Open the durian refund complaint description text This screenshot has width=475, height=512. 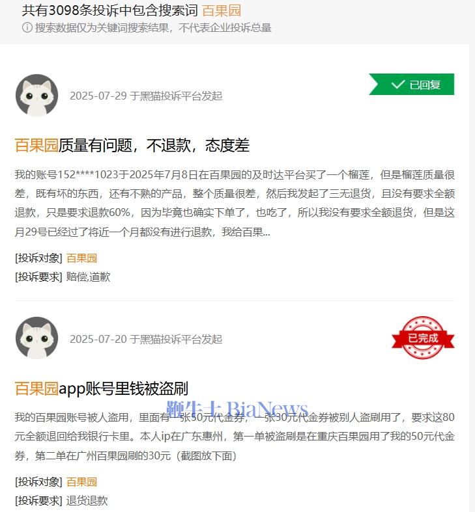[x=235, y=203]
